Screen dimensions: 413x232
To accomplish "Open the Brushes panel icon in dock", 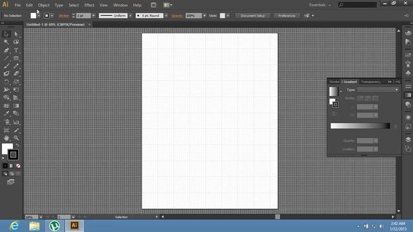I will pyautogui.click(x=408, y=64).
